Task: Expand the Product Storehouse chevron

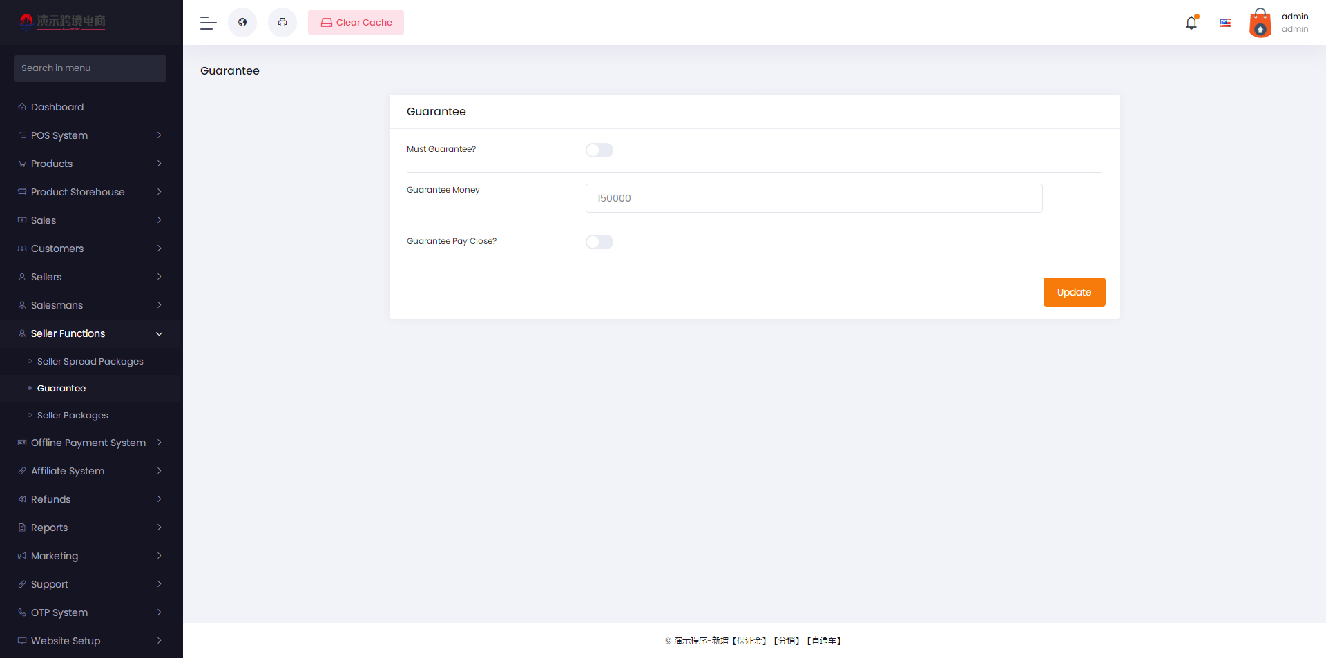Action: point(159,192)
